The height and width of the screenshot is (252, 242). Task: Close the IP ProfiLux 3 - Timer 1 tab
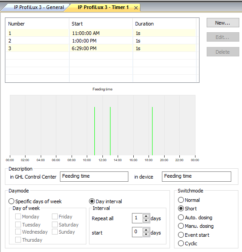[x=136, y=8]
